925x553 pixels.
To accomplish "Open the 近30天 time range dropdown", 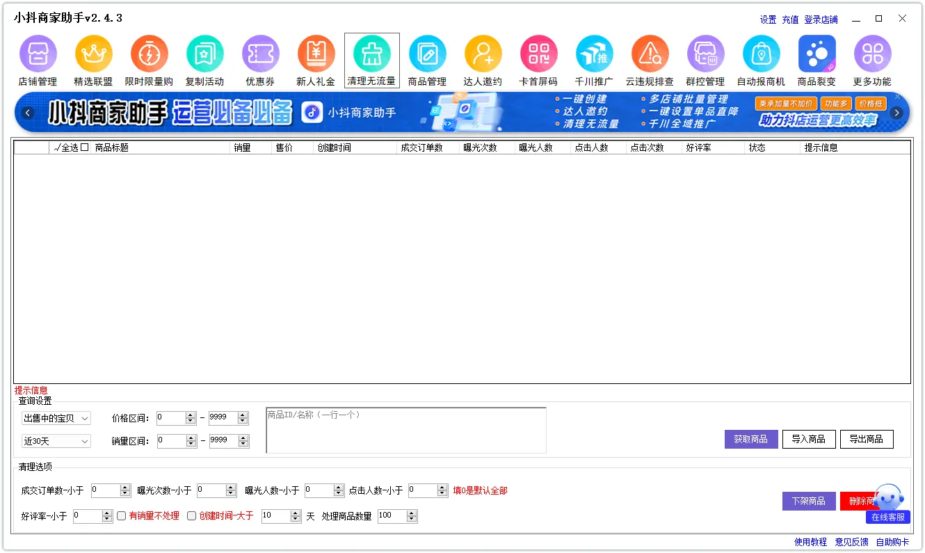I will tap(56, 441).
